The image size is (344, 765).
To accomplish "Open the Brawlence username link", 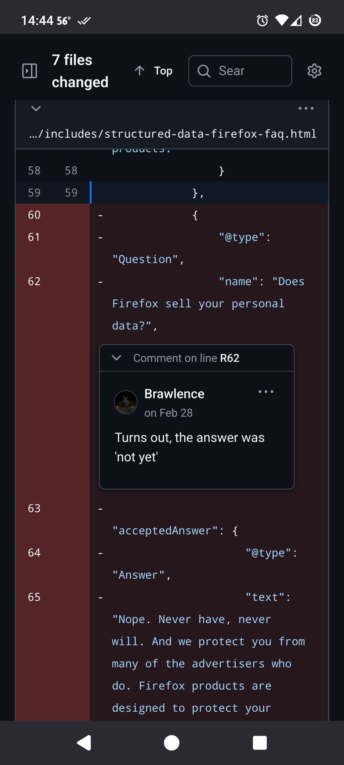I will click(174, 394).
